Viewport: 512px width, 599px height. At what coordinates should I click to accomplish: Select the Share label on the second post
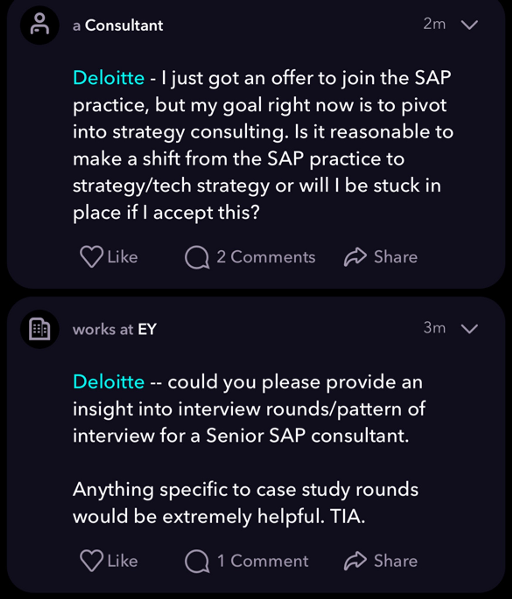[395, 561]
